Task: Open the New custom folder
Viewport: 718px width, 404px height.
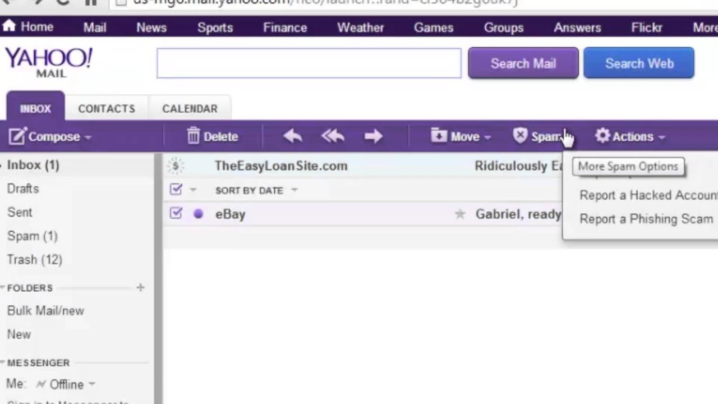Action: 19,334
